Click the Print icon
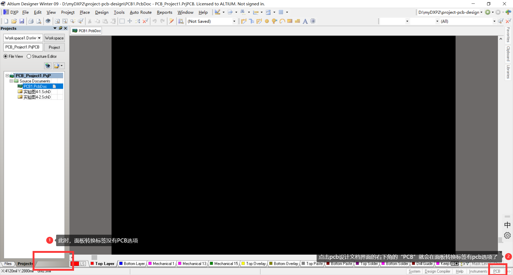The width and height of the screenshot is (513, 275). point(31,21)
